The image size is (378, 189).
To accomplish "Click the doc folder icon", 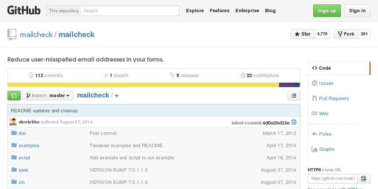I will tap(13, 133).
